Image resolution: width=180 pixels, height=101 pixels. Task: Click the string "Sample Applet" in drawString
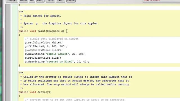click(57, 54)
